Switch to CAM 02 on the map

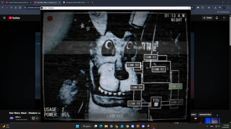tap(159, 69)
